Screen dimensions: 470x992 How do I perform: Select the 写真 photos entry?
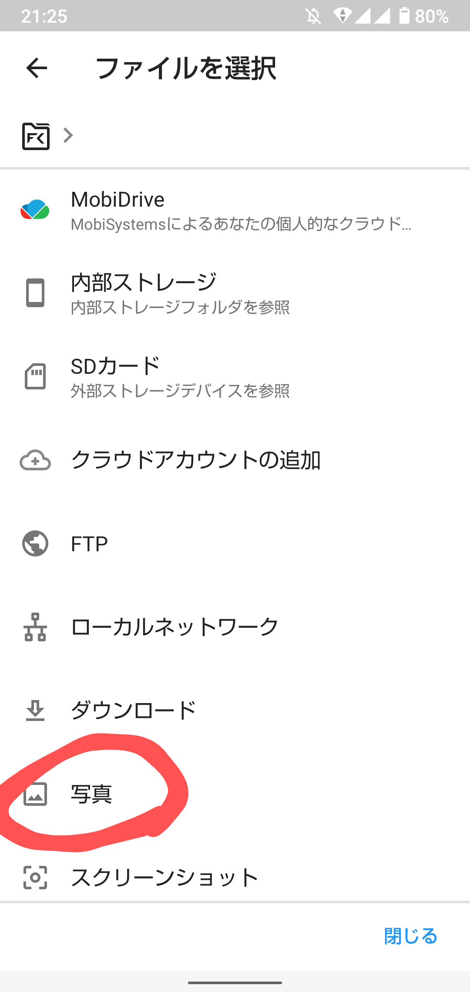(x=91, y=794)
